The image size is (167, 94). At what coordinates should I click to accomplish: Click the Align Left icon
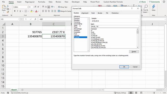pos(43,11)
